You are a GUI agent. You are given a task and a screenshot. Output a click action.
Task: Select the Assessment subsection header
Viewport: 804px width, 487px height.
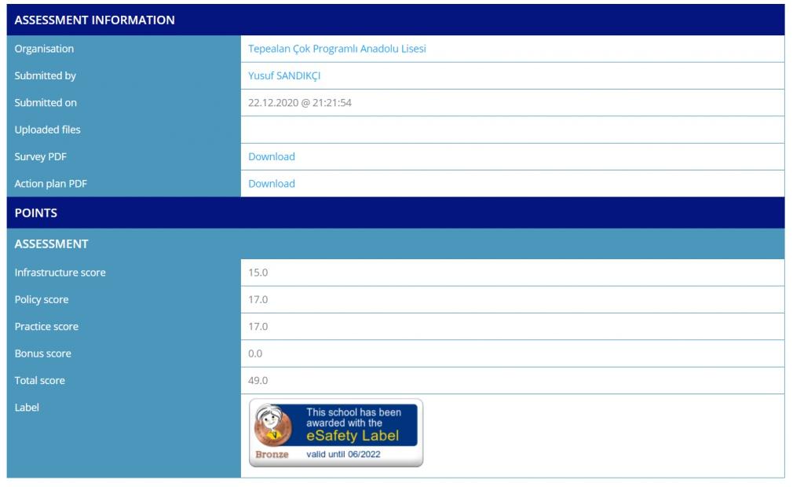pos(52,244)
